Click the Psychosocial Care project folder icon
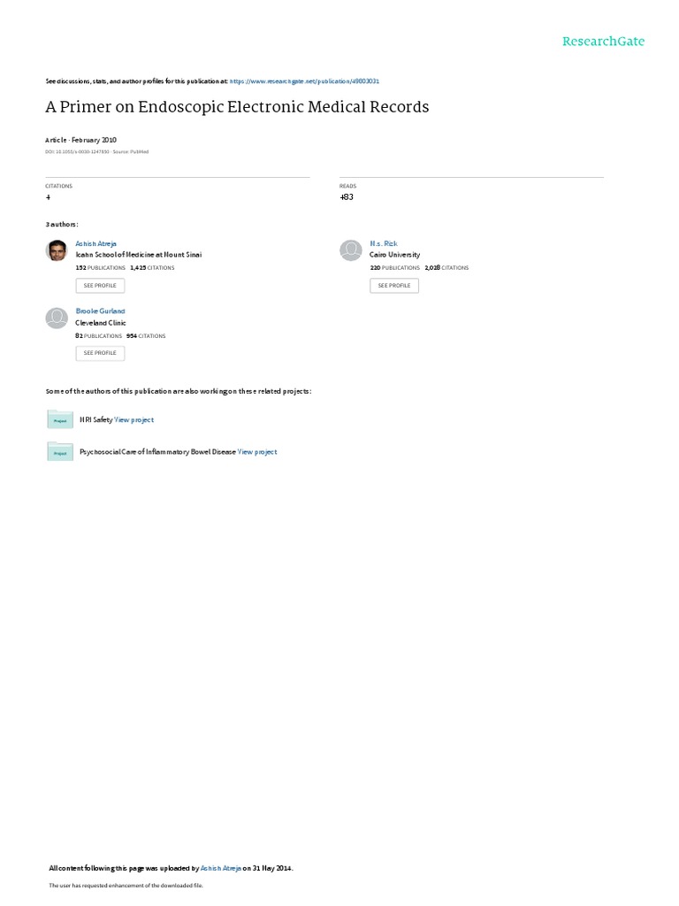 60,452
